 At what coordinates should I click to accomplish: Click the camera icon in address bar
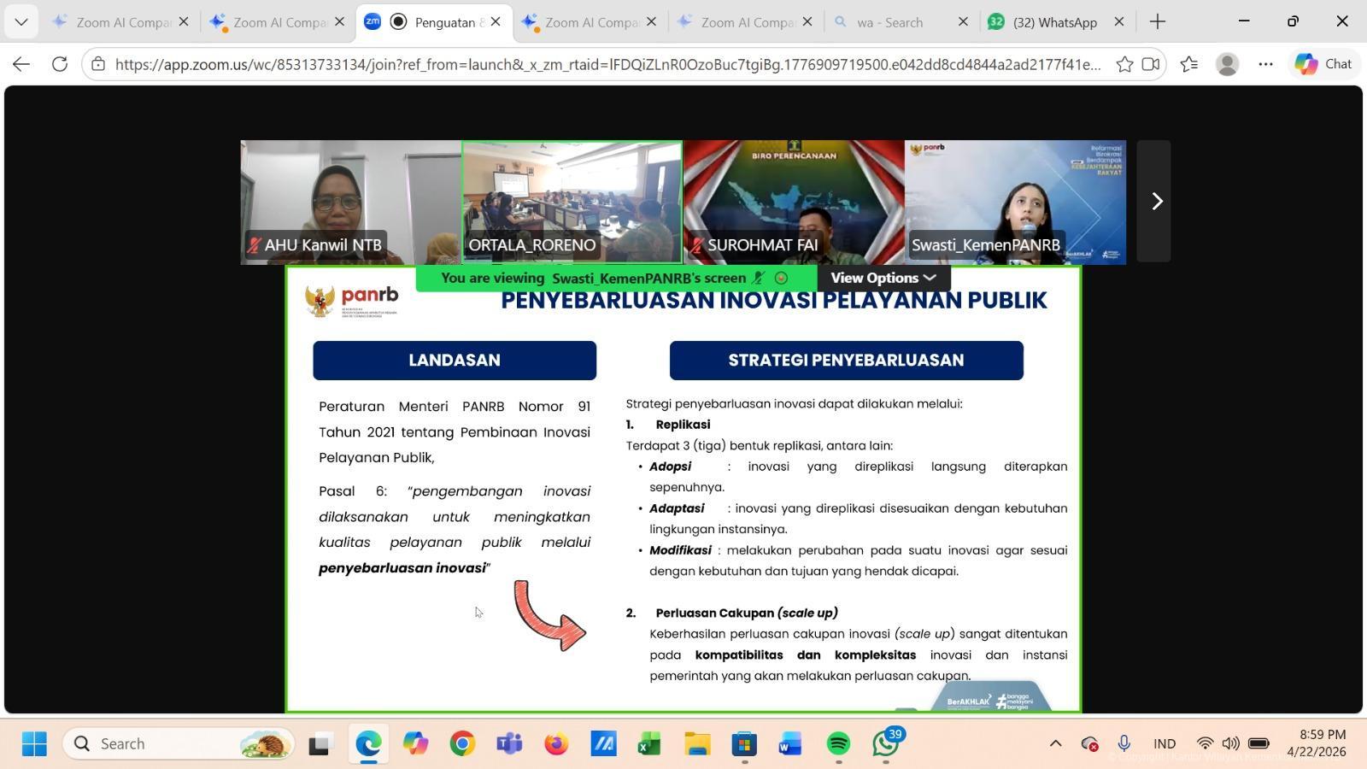pos(1151,64)
